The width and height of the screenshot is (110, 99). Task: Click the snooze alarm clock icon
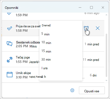click(86, 28)
